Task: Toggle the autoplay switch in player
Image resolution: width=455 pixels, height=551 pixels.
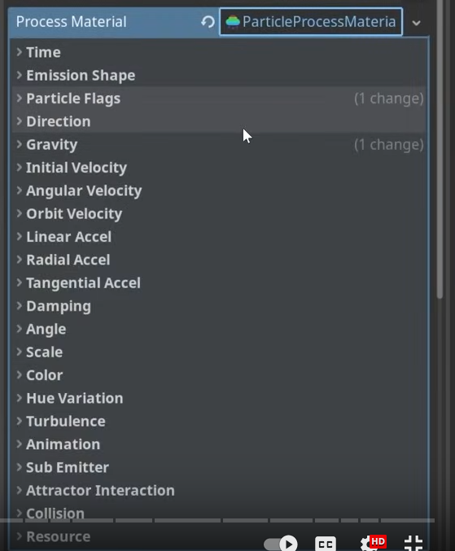Action: coord(280,544)
